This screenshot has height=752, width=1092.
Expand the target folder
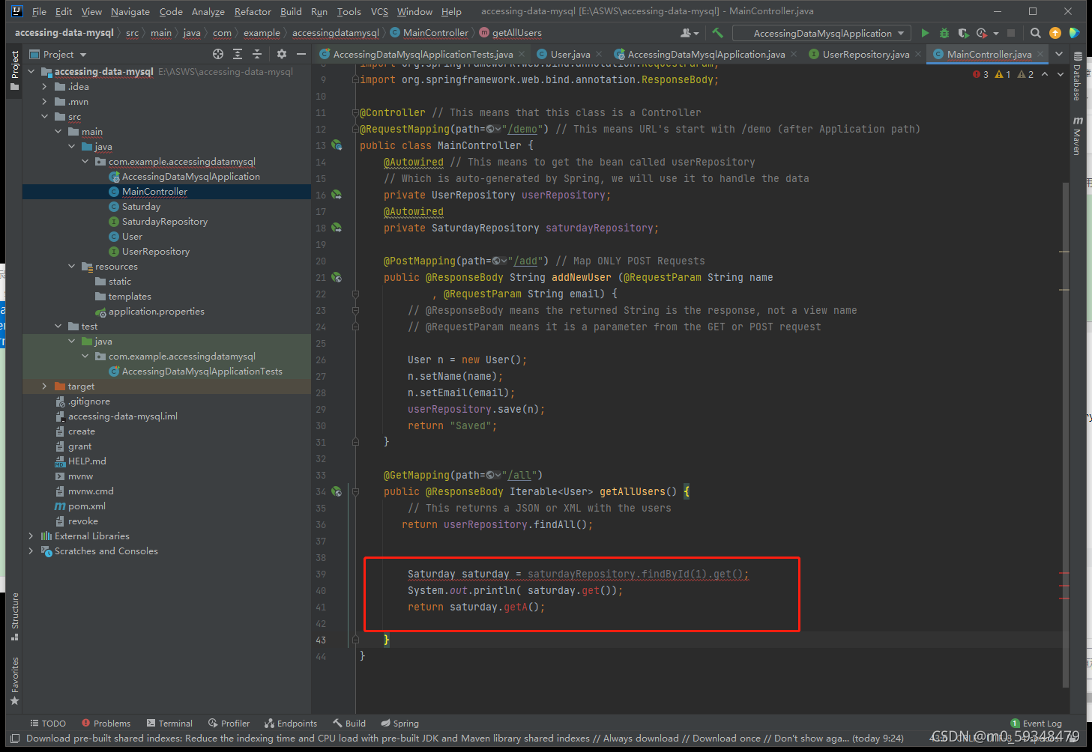[x=45, y=386]
